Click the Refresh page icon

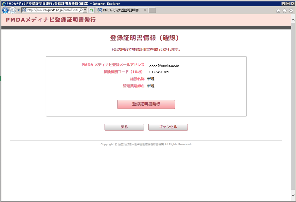91,10
